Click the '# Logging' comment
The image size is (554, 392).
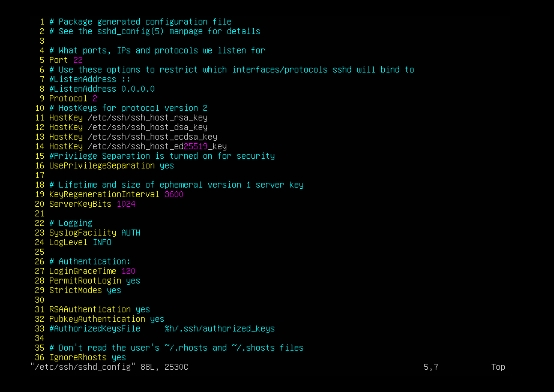coord(71,223)
